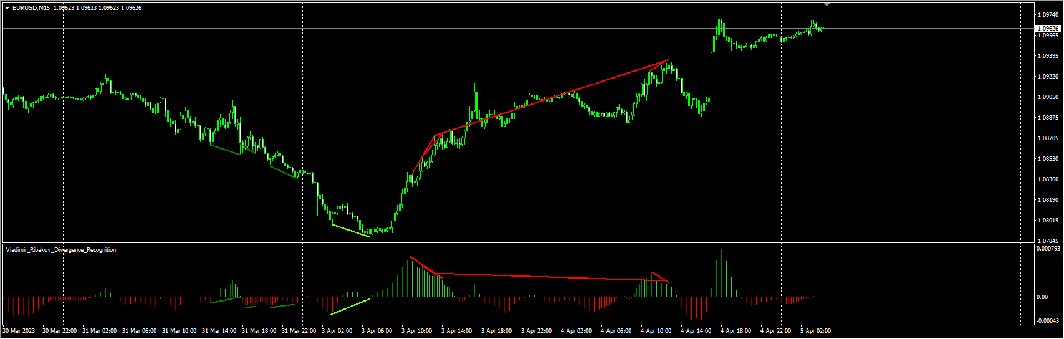Click the 1.08705 price scale value
This screenshot has height=339, width=1064.
pos(1048,138)
